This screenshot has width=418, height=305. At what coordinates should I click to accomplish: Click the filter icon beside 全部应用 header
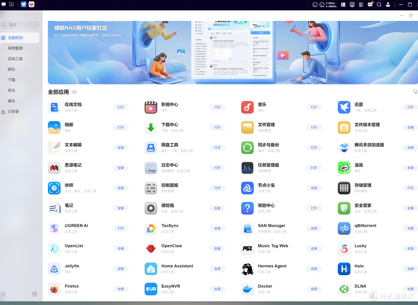[x=415, y=92]
